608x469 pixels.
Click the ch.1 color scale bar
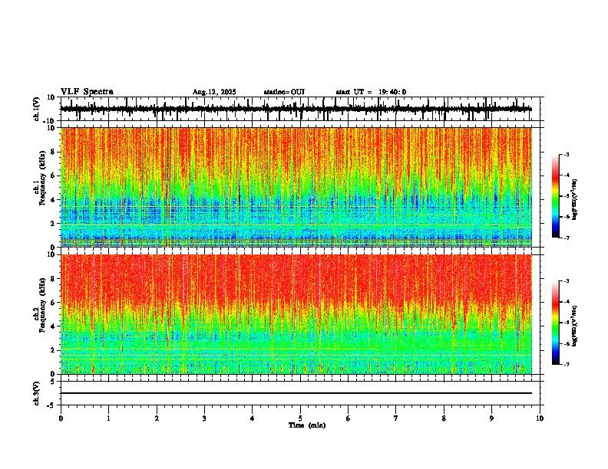tap(556, 196)
